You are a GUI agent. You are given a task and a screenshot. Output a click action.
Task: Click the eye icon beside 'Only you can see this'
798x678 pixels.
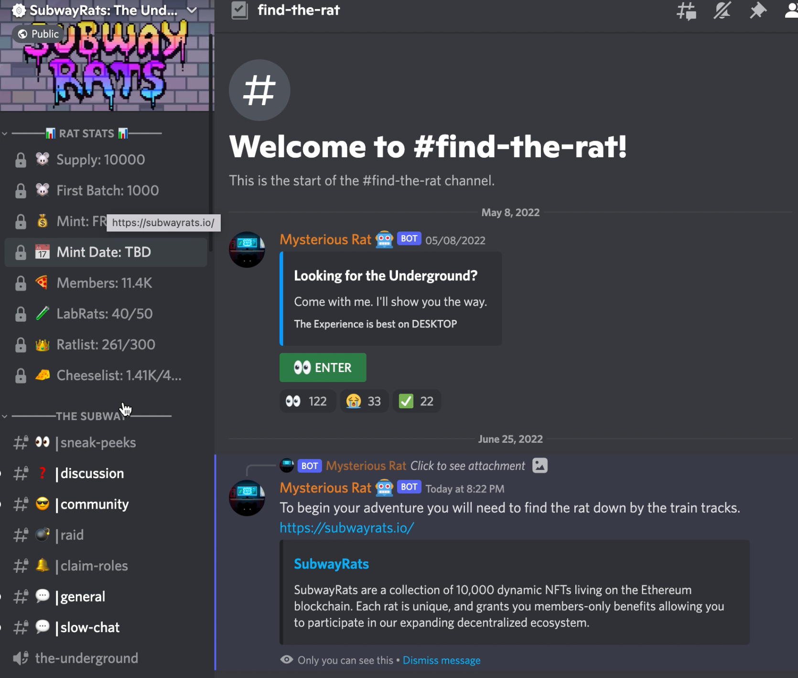tap(287, 660)
